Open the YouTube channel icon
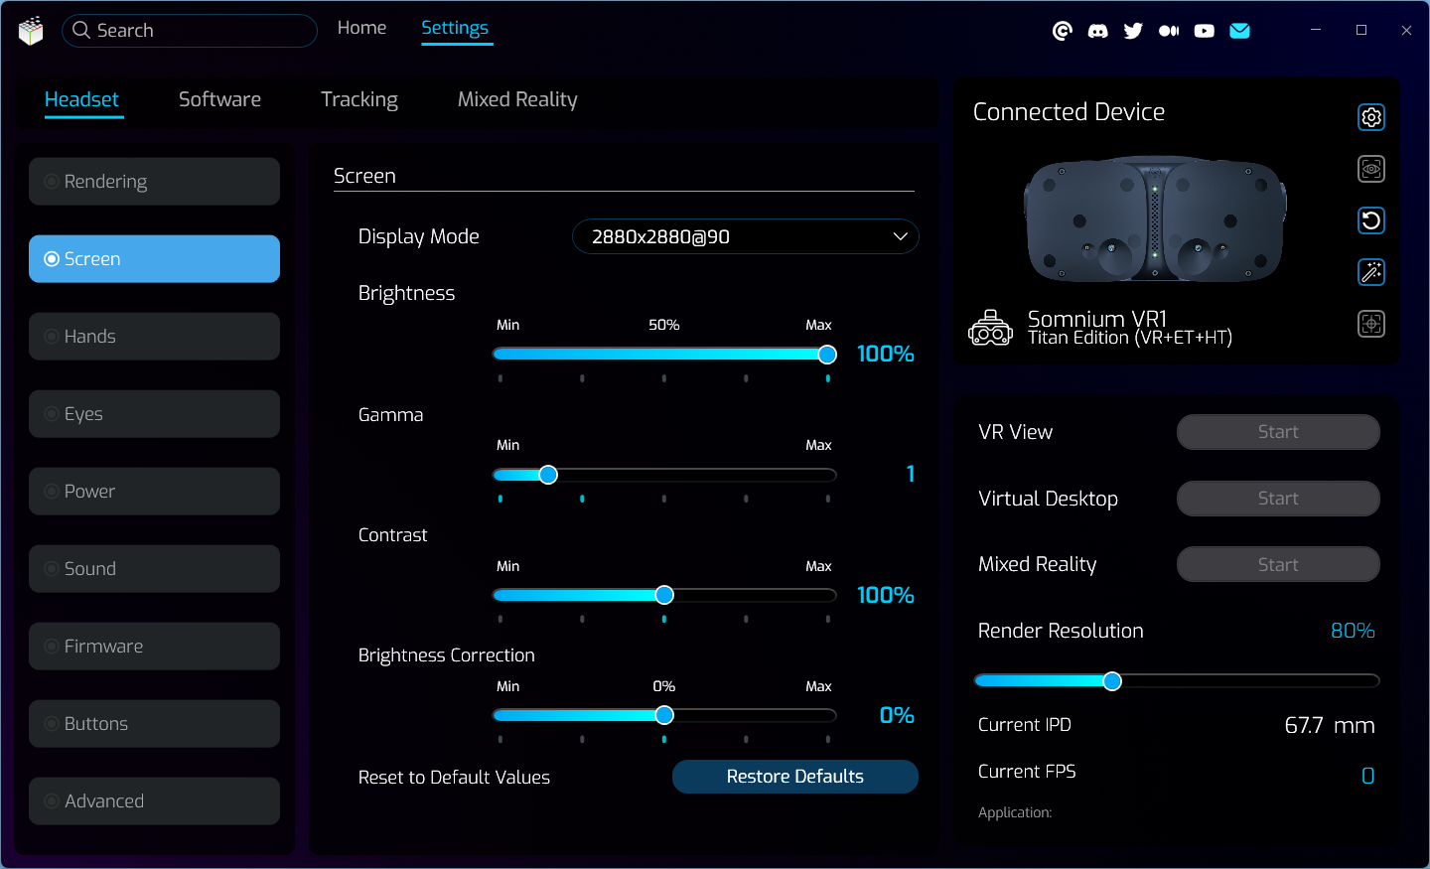Screen dimensions: 1430x869 [1204, 31]
